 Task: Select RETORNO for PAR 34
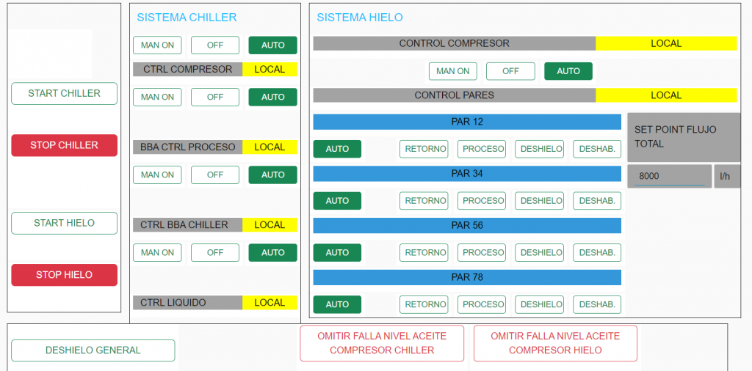(425, 201)
